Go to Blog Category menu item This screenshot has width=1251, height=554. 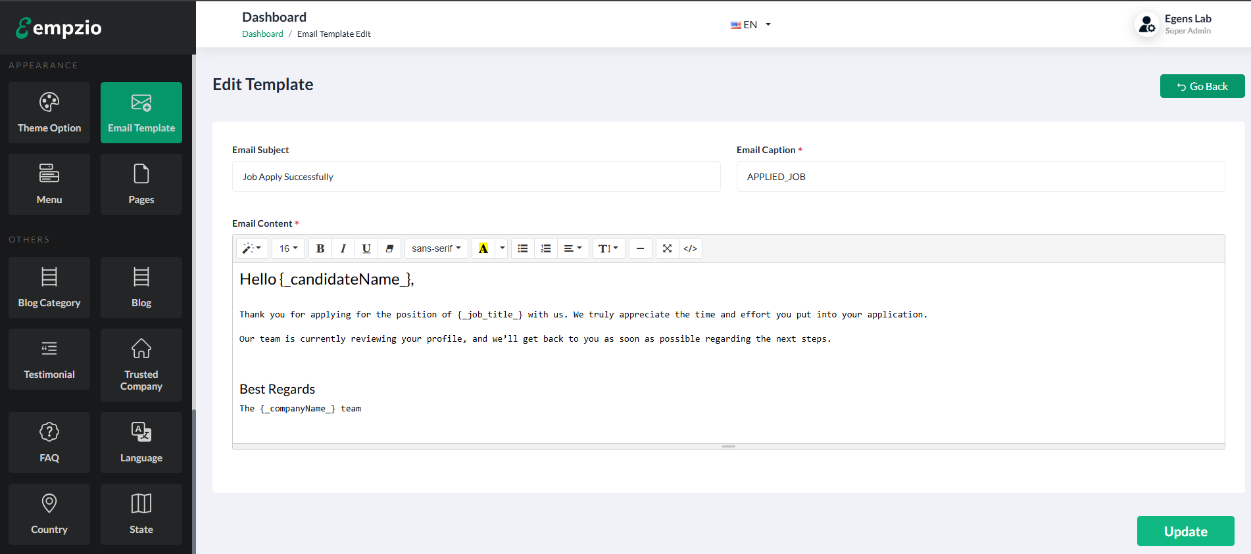(49, 287)
